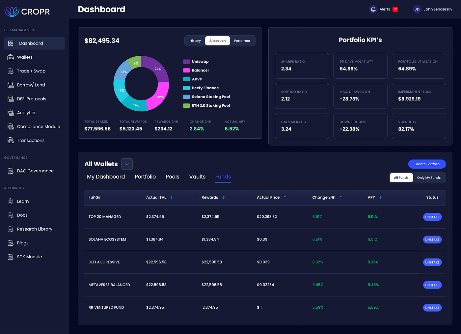Click the SDK Module icon
Image resolution: width=461 pixels, height=334 pixels.
(x=11, y=257)
